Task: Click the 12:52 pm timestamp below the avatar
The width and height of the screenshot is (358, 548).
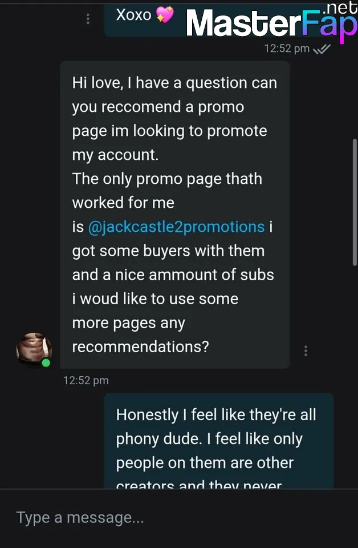Action: (86, 380)
